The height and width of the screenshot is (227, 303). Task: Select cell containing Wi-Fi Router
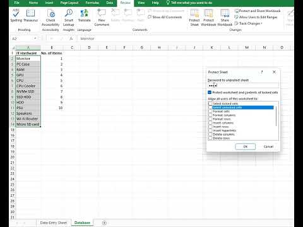pos(28,119)
